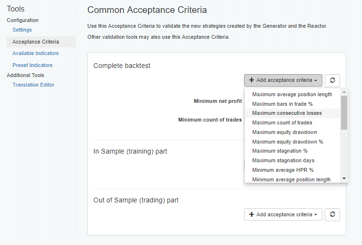Select Maximum consecutive losses from the list
The image size is (362, 245).
tap(287, 113)
